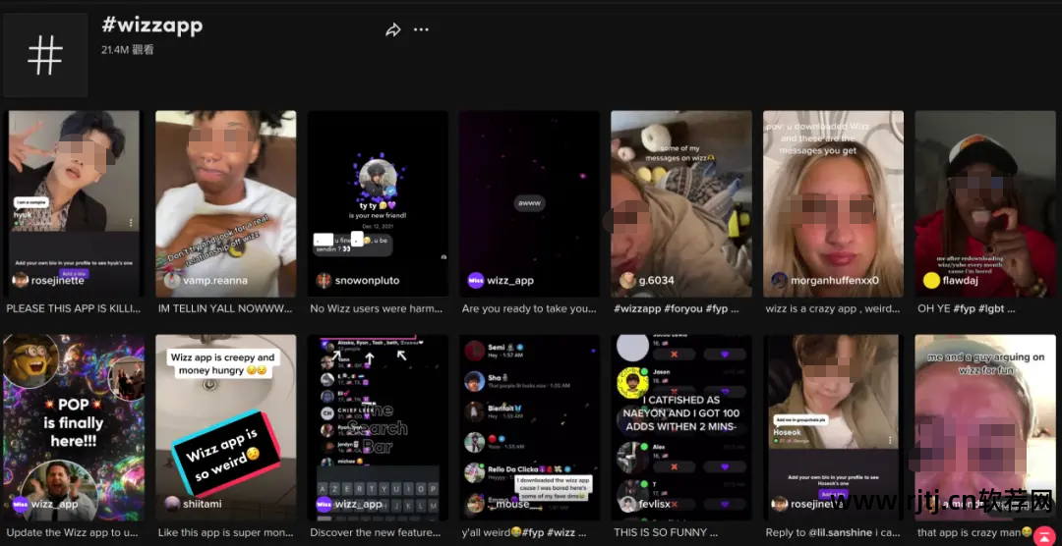Click caption 'IM TELLIN YALL NOWWW...'
1062x546 pixels.
225,308
